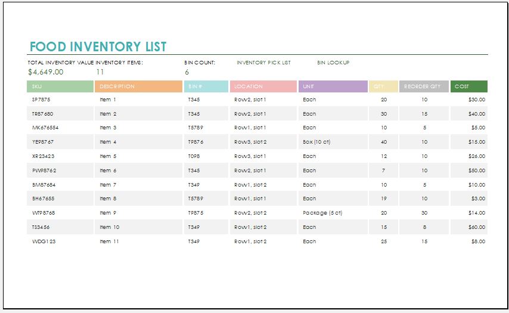Select reorder quantity 8 for Item 10
509x313 pixels.
pos(424,227)
